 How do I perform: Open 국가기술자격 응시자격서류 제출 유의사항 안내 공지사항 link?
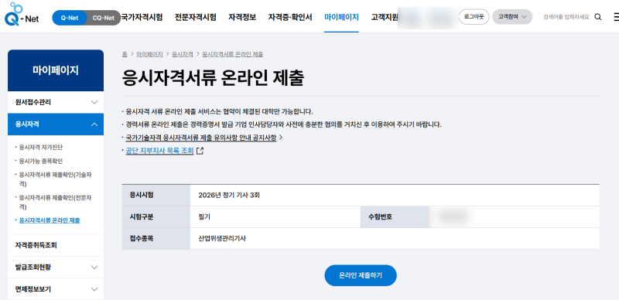tap(201, 138)
